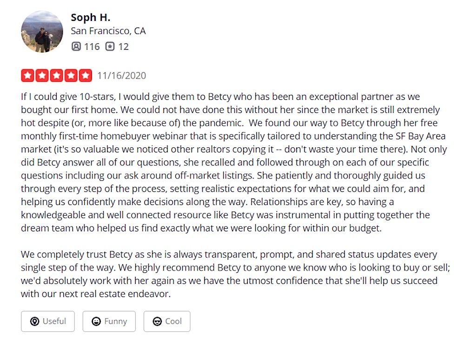Viewport: 471px width, 344px height.
Task: Click the second red rating star
Action: pos(42,75)
